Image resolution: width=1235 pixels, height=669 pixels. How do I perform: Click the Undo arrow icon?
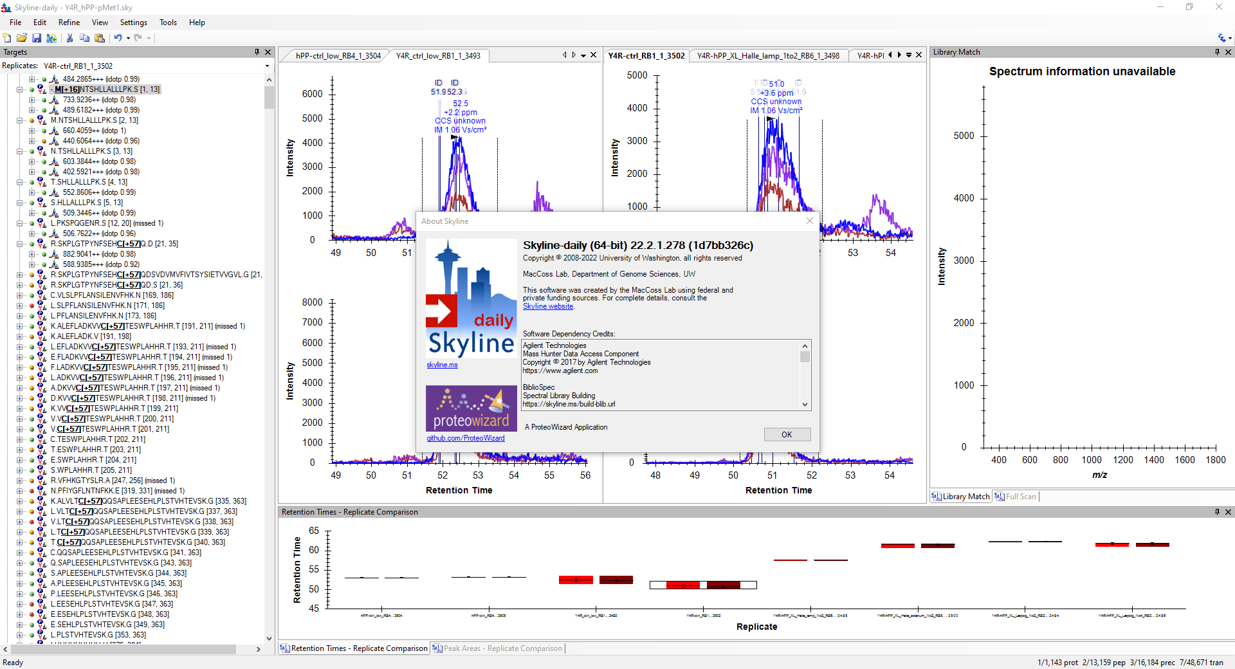pyautogui.click(x=118, y=38)
